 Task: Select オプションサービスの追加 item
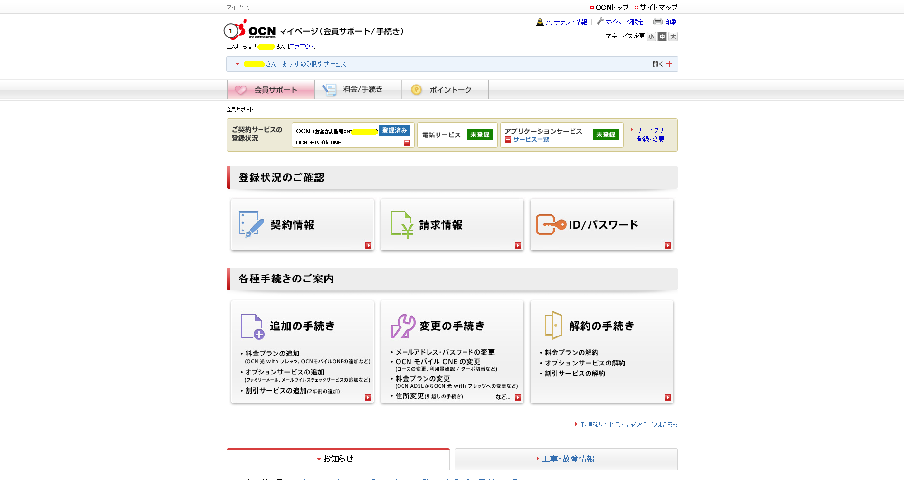285,372
